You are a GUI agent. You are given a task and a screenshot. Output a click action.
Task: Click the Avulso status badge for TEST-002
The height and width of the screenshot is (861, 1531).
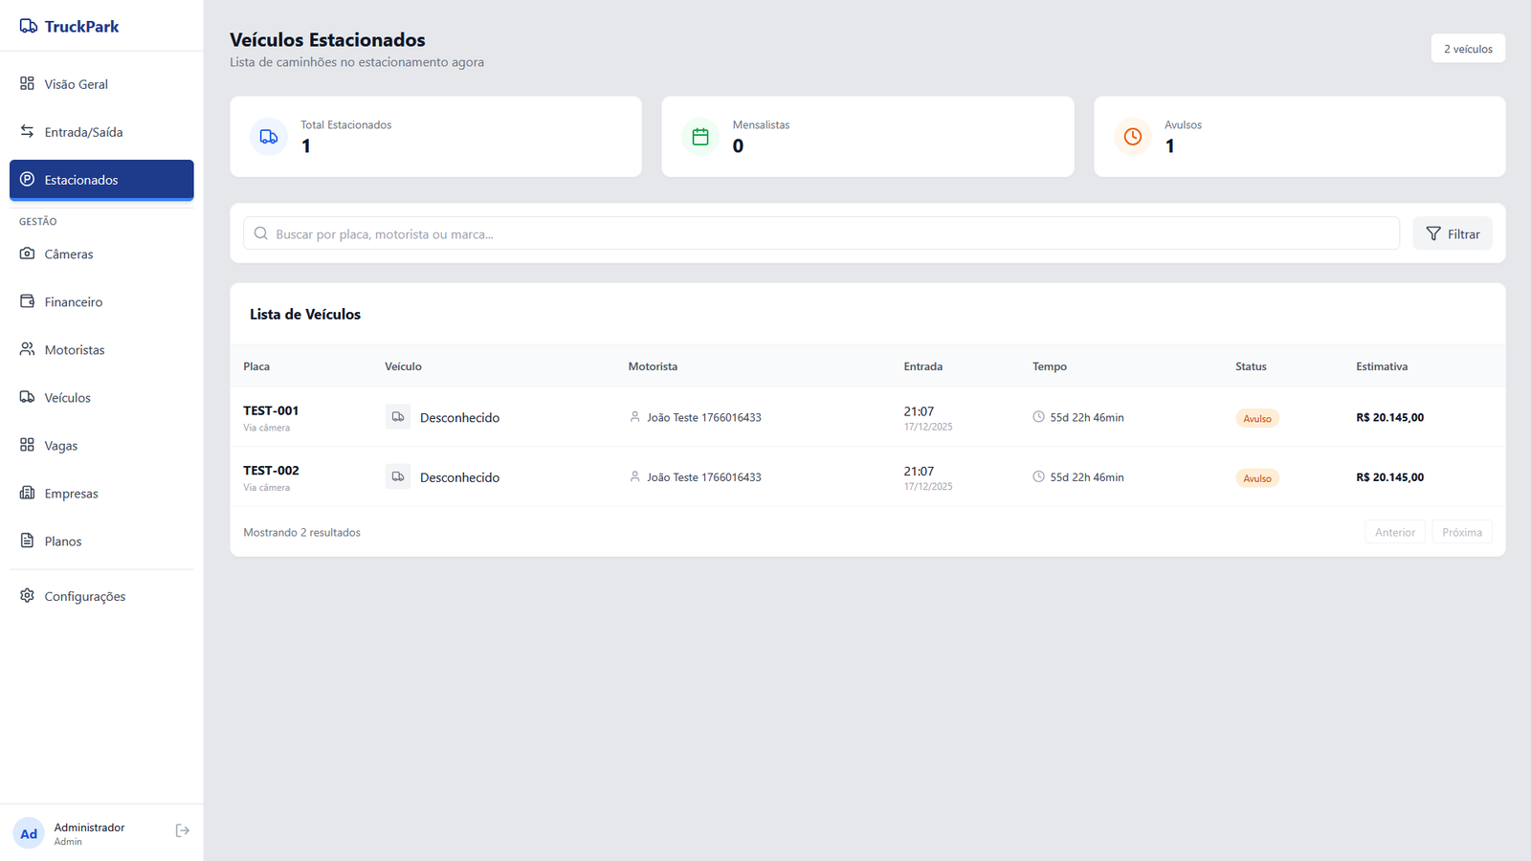(x=1256, y=477)
